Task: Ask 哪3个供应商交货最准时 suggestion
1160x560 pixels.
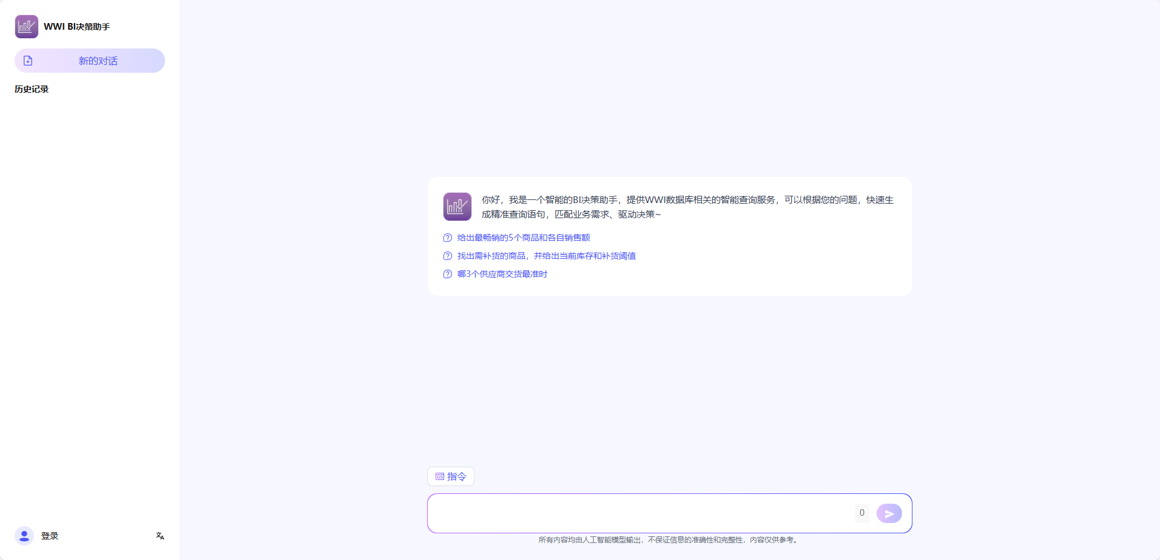Action: 502,274
